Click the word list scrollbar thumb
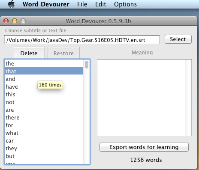Viewport: 199px width, 170px height. [x=87, y=65]
